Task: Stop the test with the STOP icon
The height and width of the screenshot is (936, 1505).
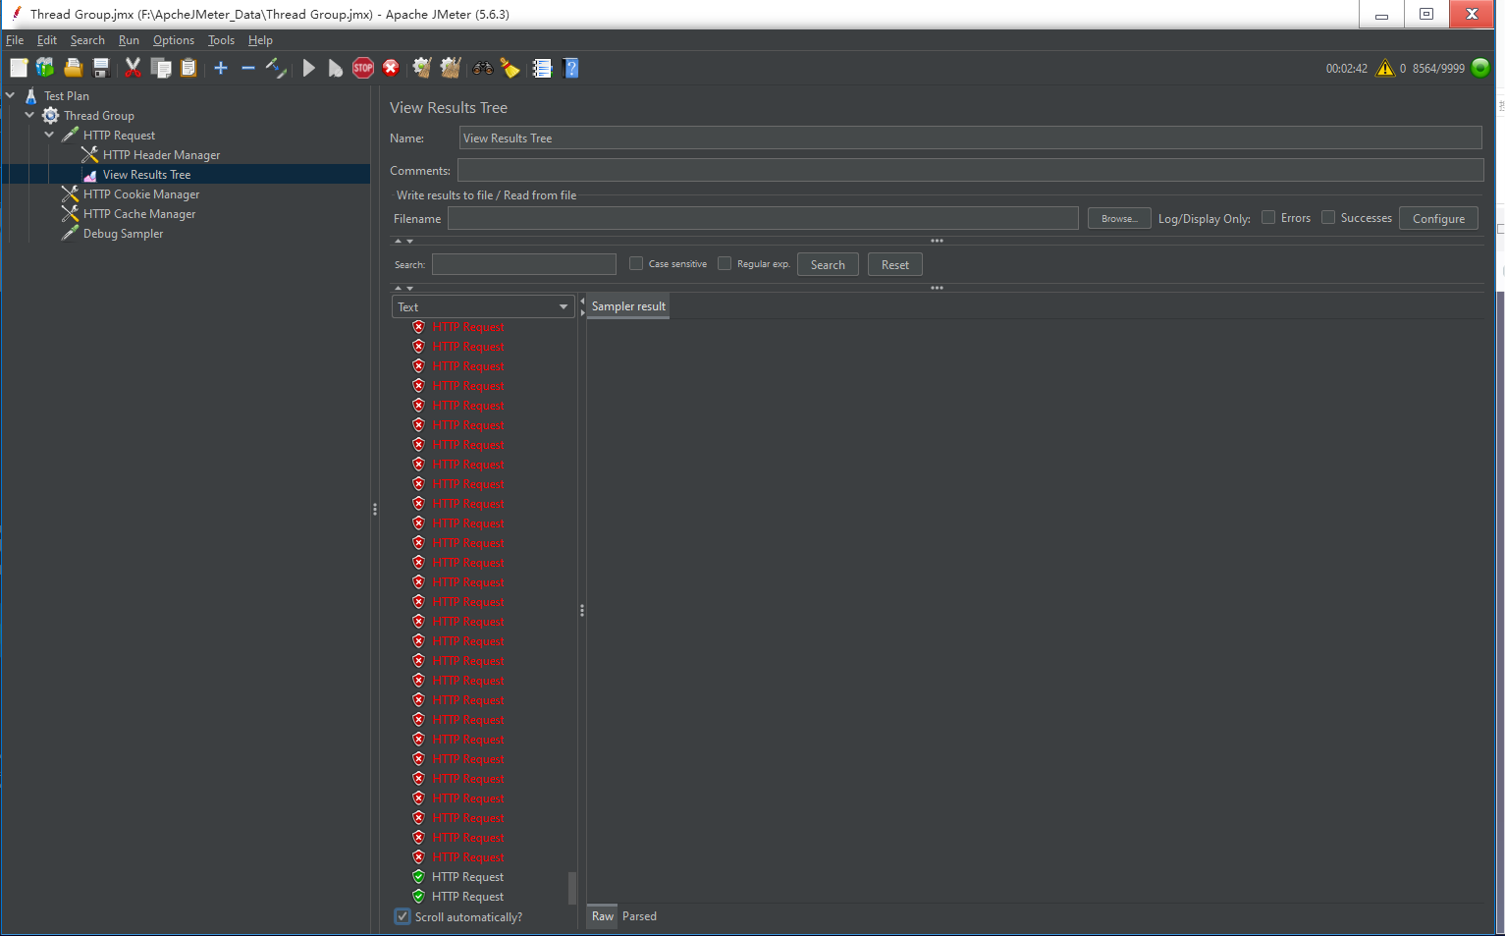Action: [x=363, y=68]
